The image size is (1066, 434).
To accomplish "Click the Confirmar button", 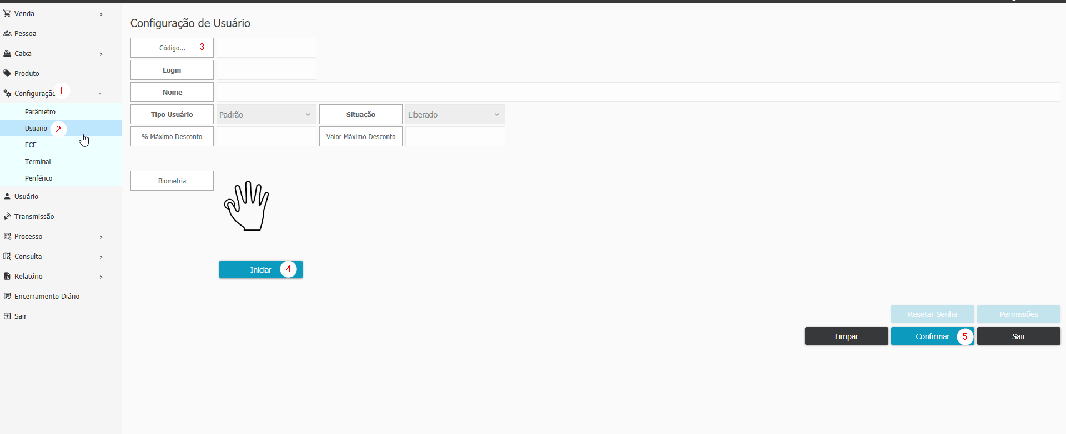I will click(x=933, y=336).
